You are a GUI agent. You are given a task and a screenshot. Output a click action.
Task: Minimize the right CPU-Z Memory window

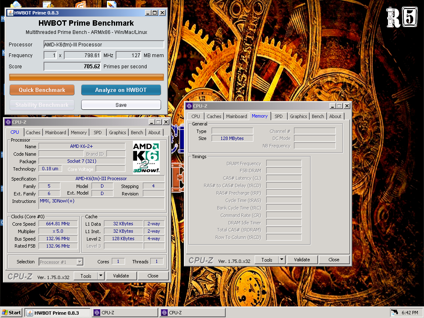click(x=332, y=106)
